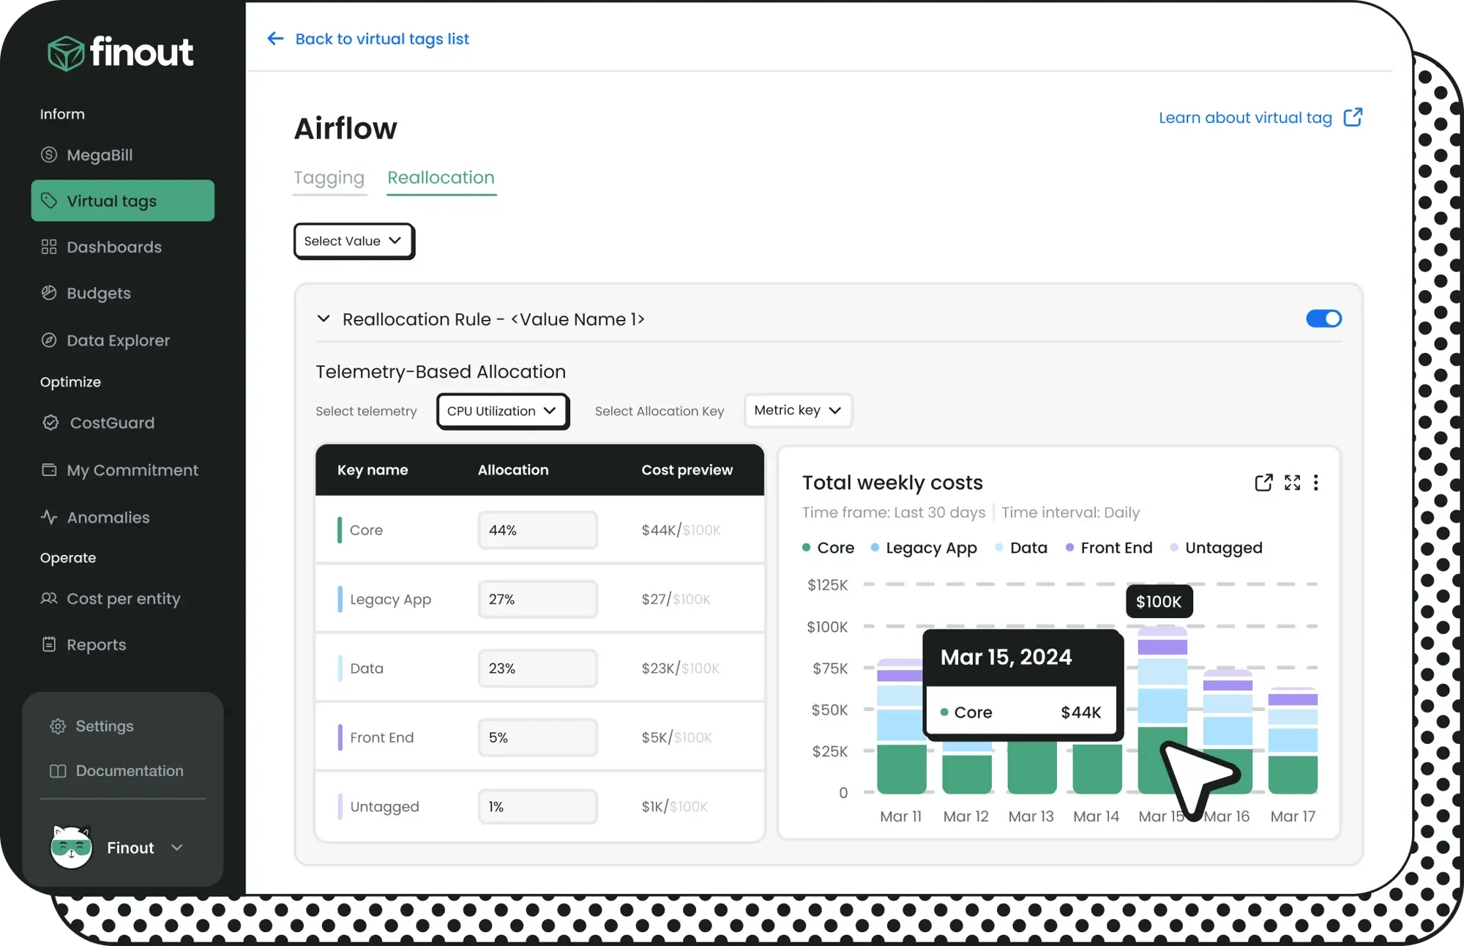Click the Core allocation field showing 44%
The height and width of the screenshot is (946, 1464).
pyautogui.click(x=538, y=529)
